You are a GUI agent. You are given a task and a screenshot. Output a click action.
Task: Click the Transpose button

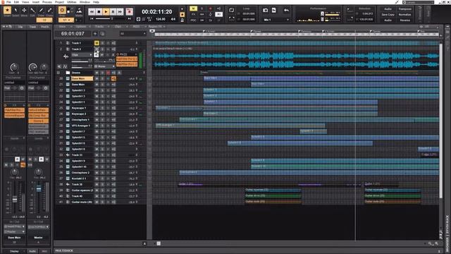(405, 9)
